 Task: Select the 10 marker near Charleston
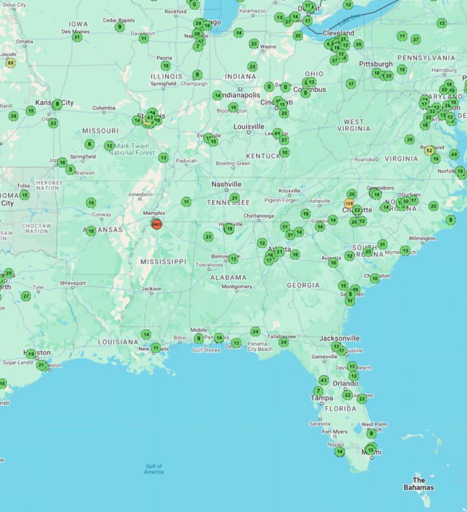374,278
